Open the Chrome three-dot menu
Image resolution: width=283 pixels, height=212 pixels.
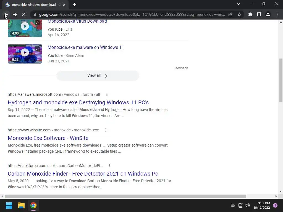pos(277,14)
